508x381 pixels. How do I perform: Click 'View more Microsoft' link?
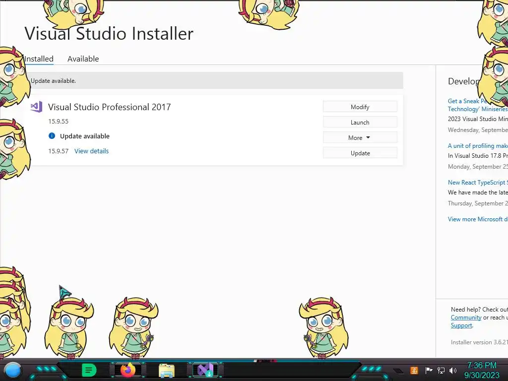478,219
